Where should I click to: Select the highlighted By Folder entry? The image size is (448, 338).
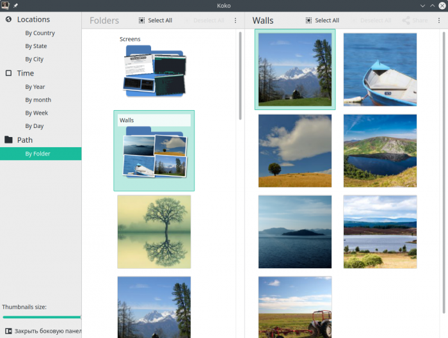(x=38, y=154)
